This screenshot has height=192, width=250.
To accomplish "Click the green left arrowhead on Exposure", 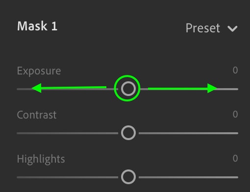I will coord(37,88).
